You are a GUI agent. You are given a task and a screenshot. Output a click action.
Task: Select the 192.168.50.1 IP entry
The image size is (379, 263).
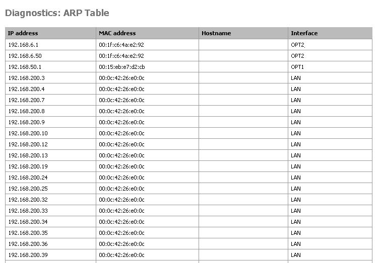coord(25,67)
